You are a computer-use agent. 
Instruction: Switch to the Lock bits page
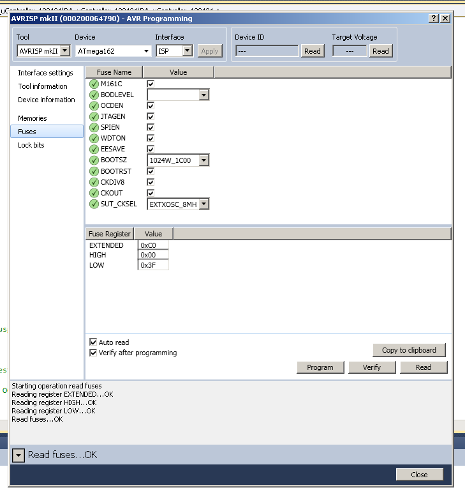pyautogui.click(x=31, y=145)
